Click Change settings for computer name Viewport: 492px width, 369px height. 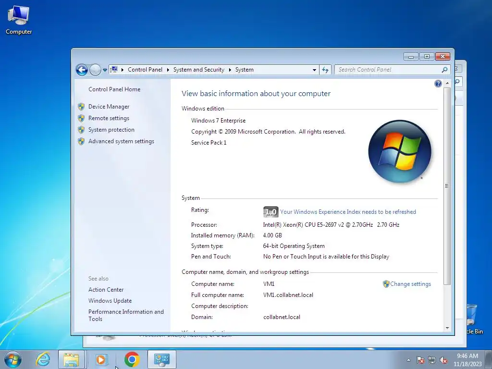click(410, 284)
